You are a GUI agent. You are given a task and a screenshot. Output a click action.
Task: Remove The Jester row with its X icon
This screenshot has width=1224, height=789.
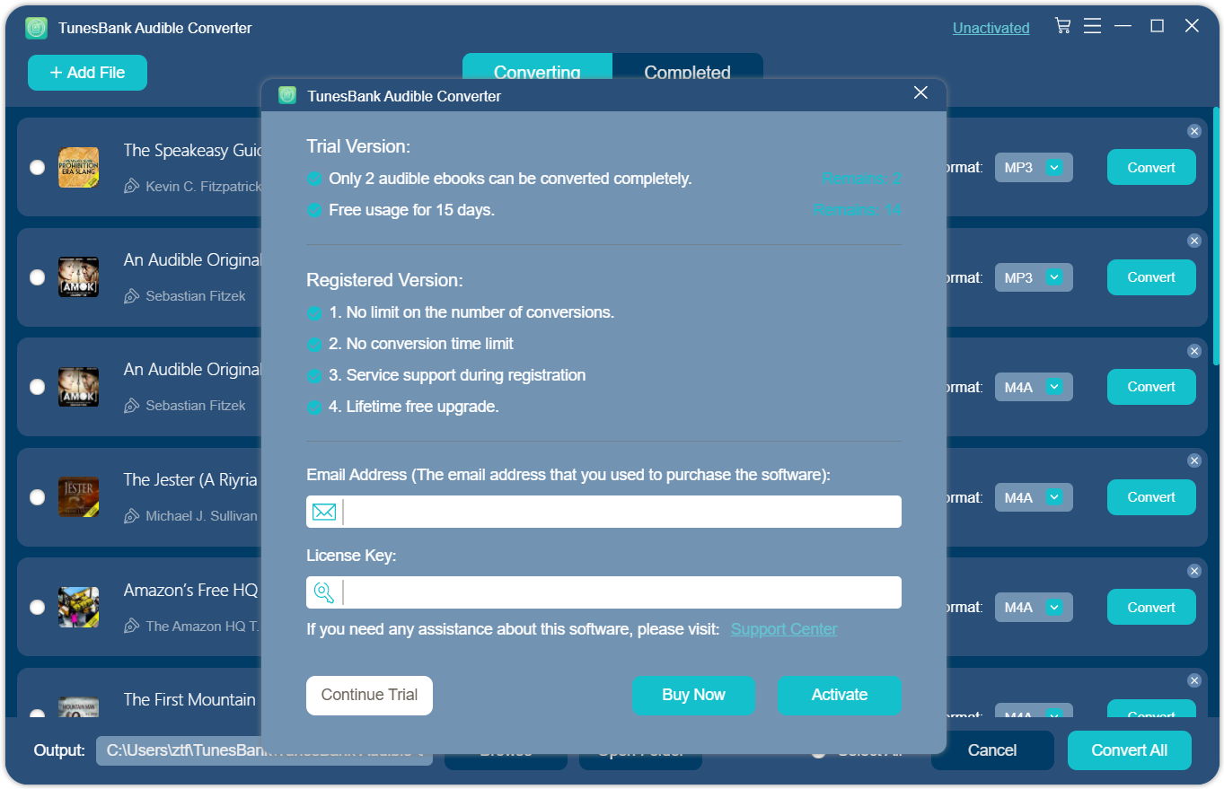[x=1194, y=460]
